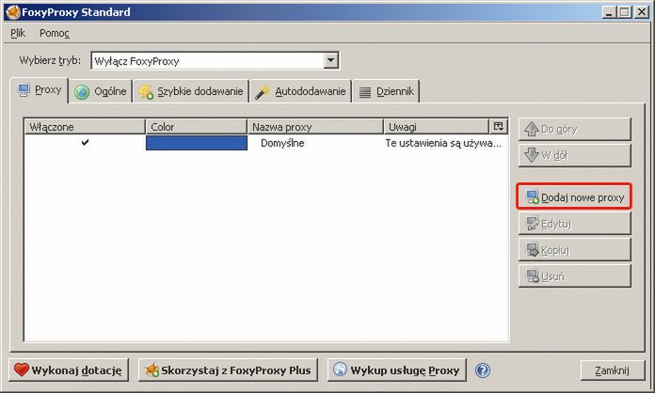
Task: Click the Zamknij button
Action: click(612, 370)
